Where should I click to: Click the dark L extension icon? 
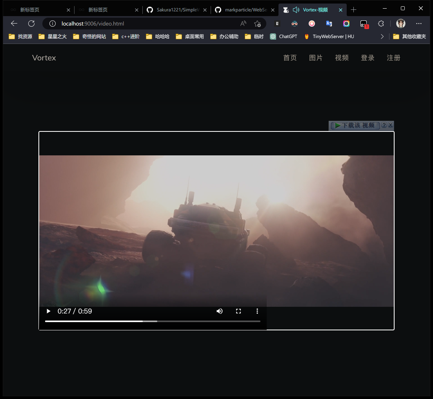tap(277, 24)
